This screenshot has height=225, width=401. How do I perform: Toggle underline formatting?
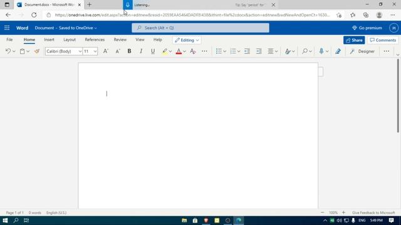[153, 51]
